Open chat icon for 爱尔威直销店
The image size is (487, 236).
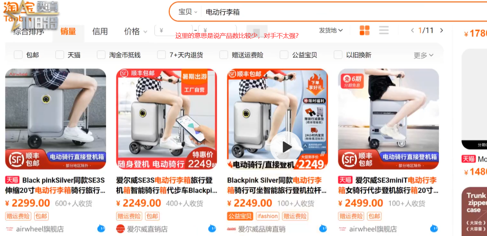(212, 228)
